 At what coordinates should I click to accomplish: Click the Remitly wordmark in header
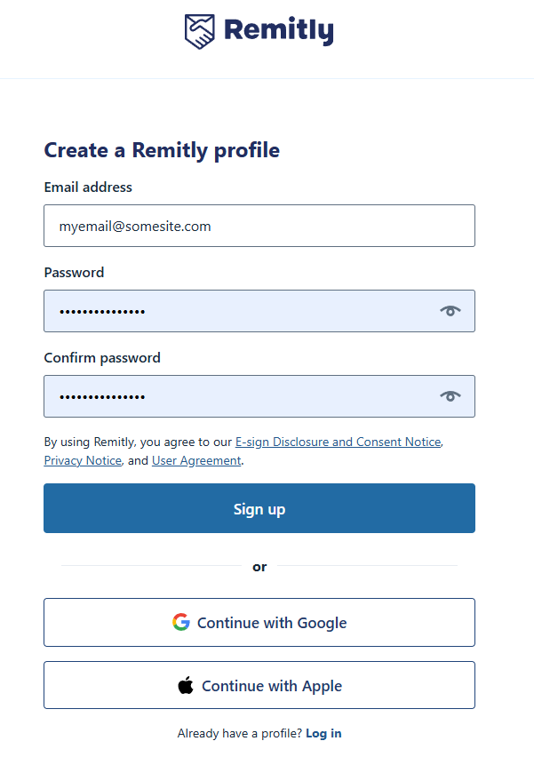tap(279, 31)
